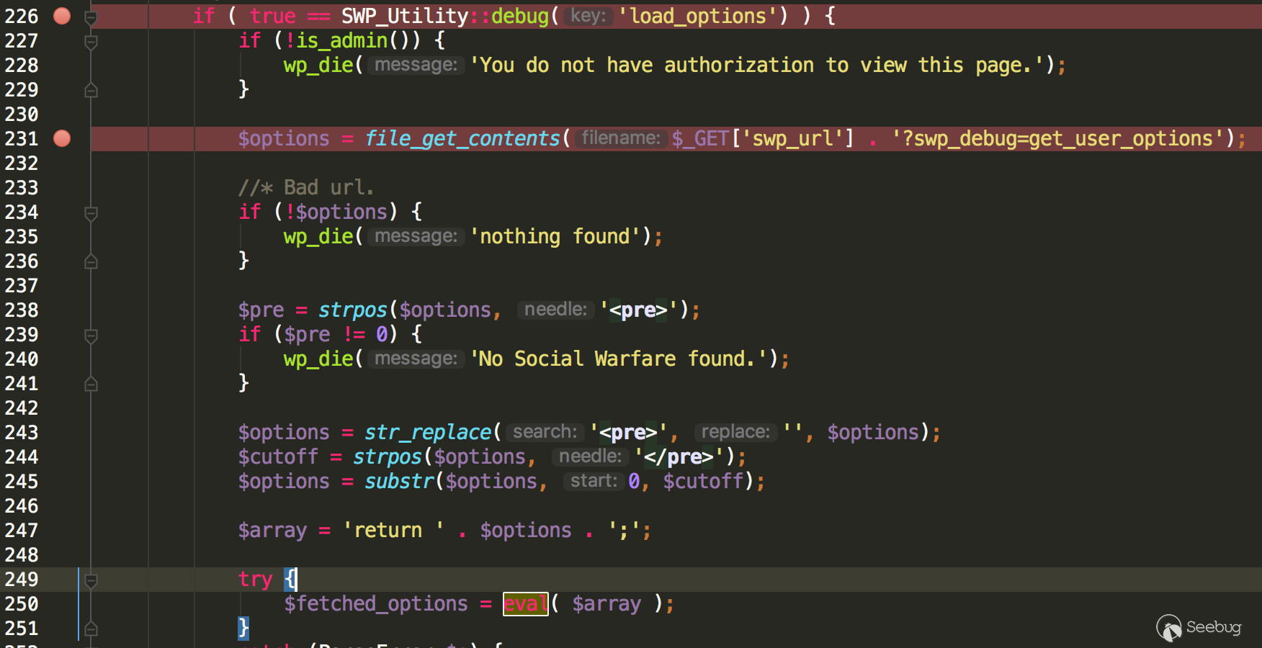Fold the is_admin if block at line 227
The height and width of the screenshot is (648, 1262).
pyautogui.click(x=91, y=42)
